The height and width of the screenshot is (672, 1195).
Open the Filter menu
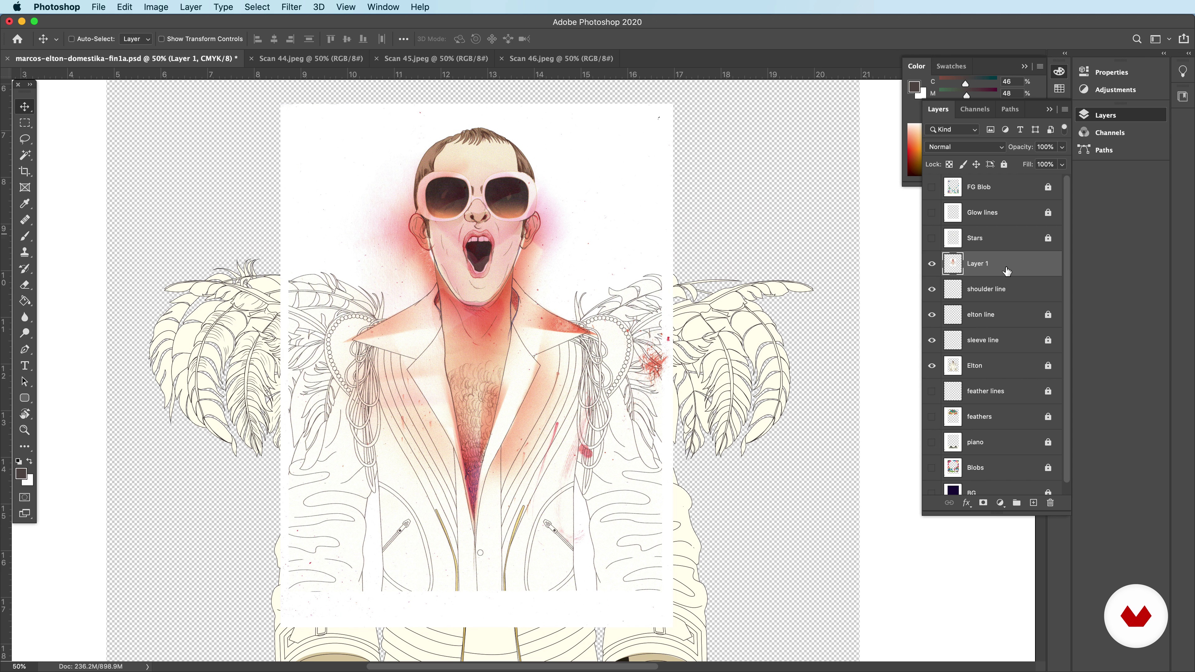[291, 7]
